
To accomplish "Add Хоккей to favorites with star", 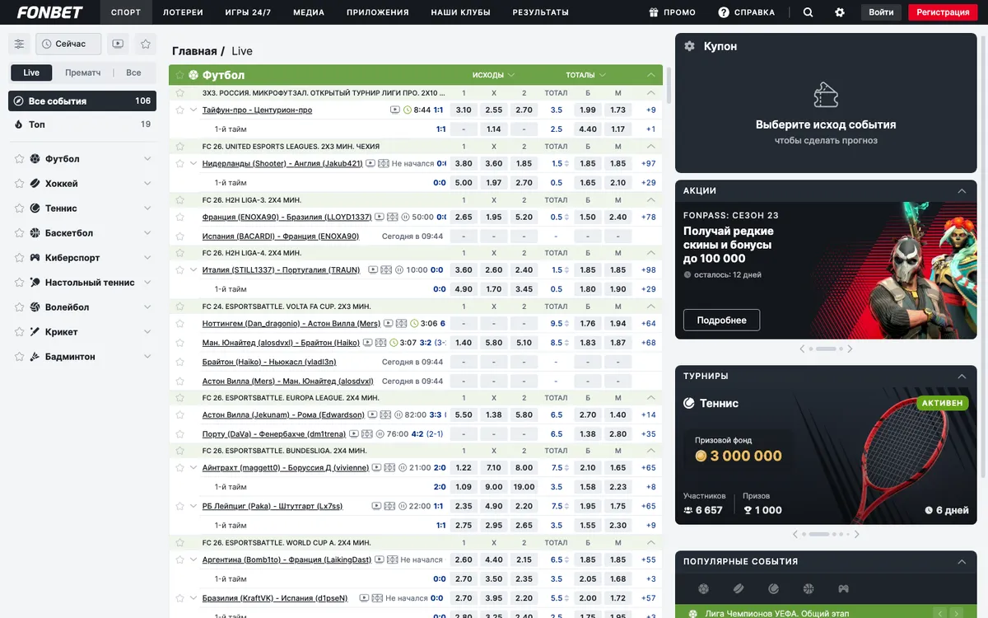I will tap(18, 184).
